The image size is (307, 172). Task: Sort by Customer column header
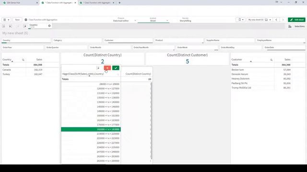click(x=236, y=59)
